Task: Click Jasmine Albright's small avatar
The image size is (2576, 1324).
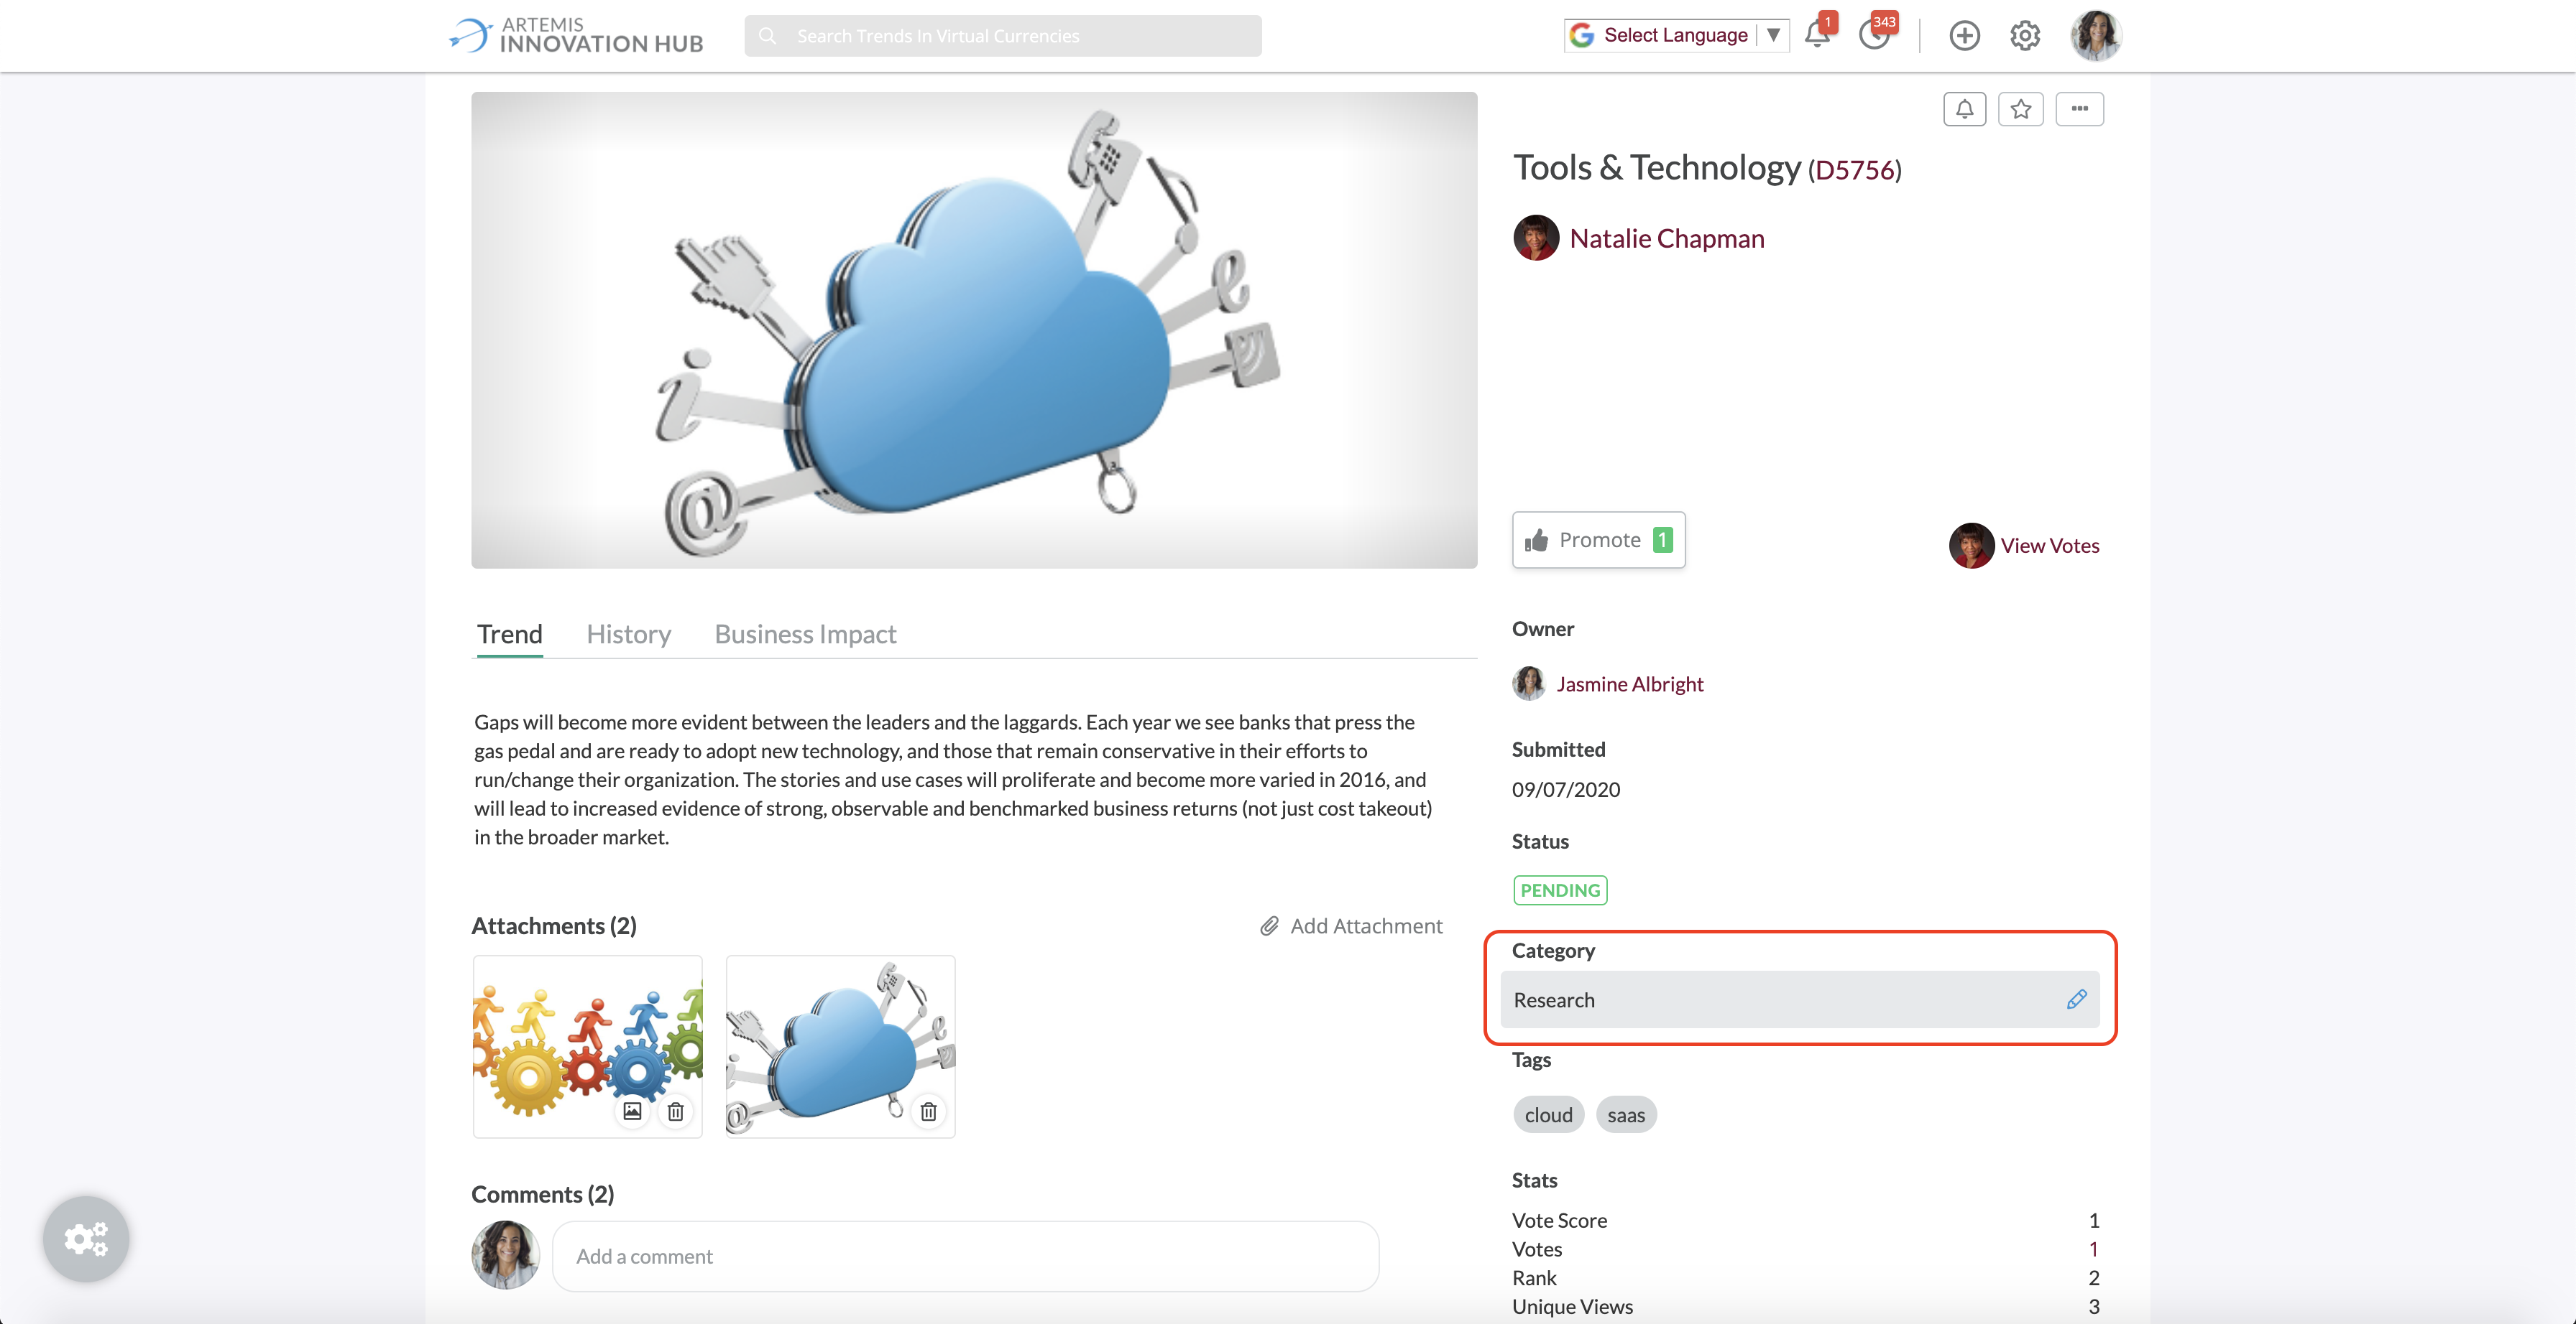Action: [1529, 684]
